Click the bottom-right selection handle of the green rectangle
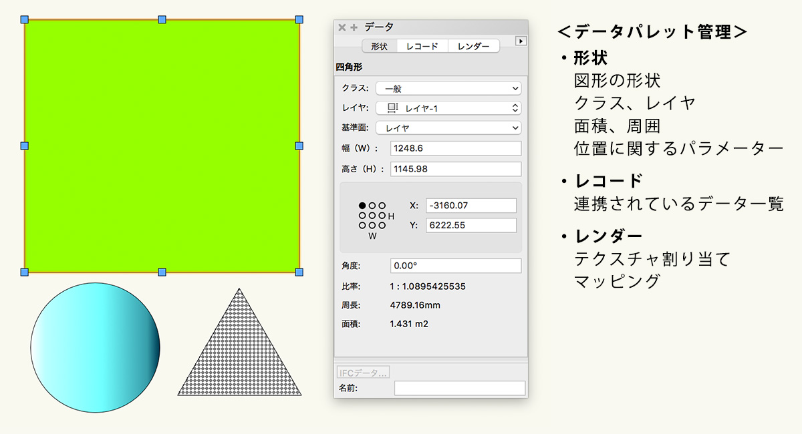Image resolution: width=802 pixels, height=434 pixels. coord(299,272)
